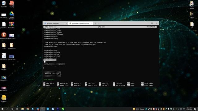Image resolution: width=198 pixels, height=111 pixels.
Task: Close the Linux DESKTOP terminal tab
Action: (91, 23)
